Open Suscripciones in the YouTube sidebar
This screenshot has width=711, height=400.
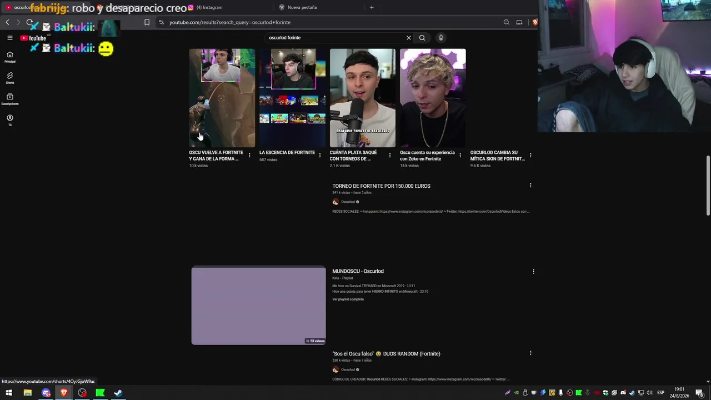(x=10, y=99)
